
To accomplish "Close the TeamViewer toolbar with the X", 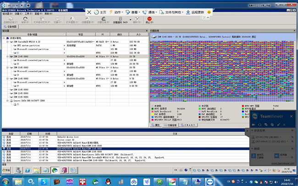I will pyautogui.click(x=89, y=12).
